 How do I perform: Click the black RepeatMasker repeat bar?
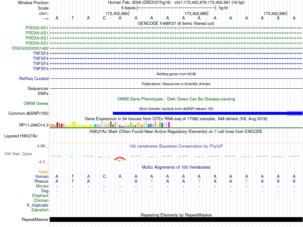click(176, 219)
